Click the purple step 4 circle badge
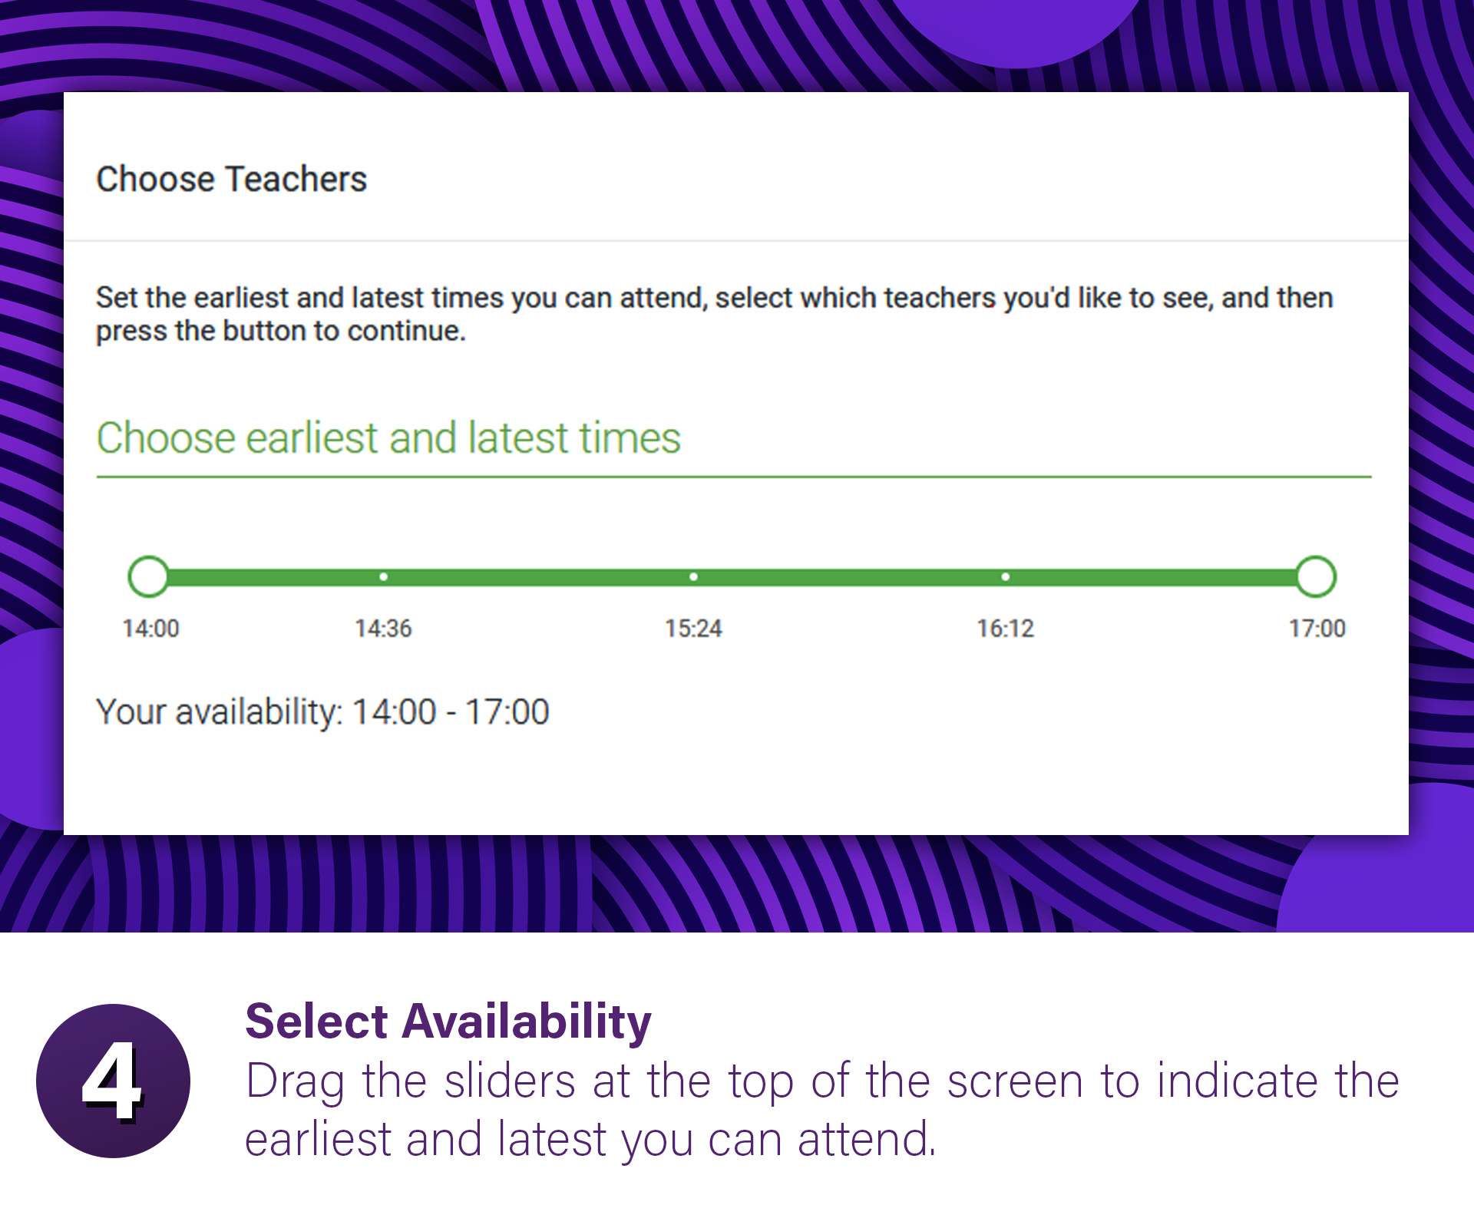This screenshot has height=1228, width=1474. (x=113, y=1081)
